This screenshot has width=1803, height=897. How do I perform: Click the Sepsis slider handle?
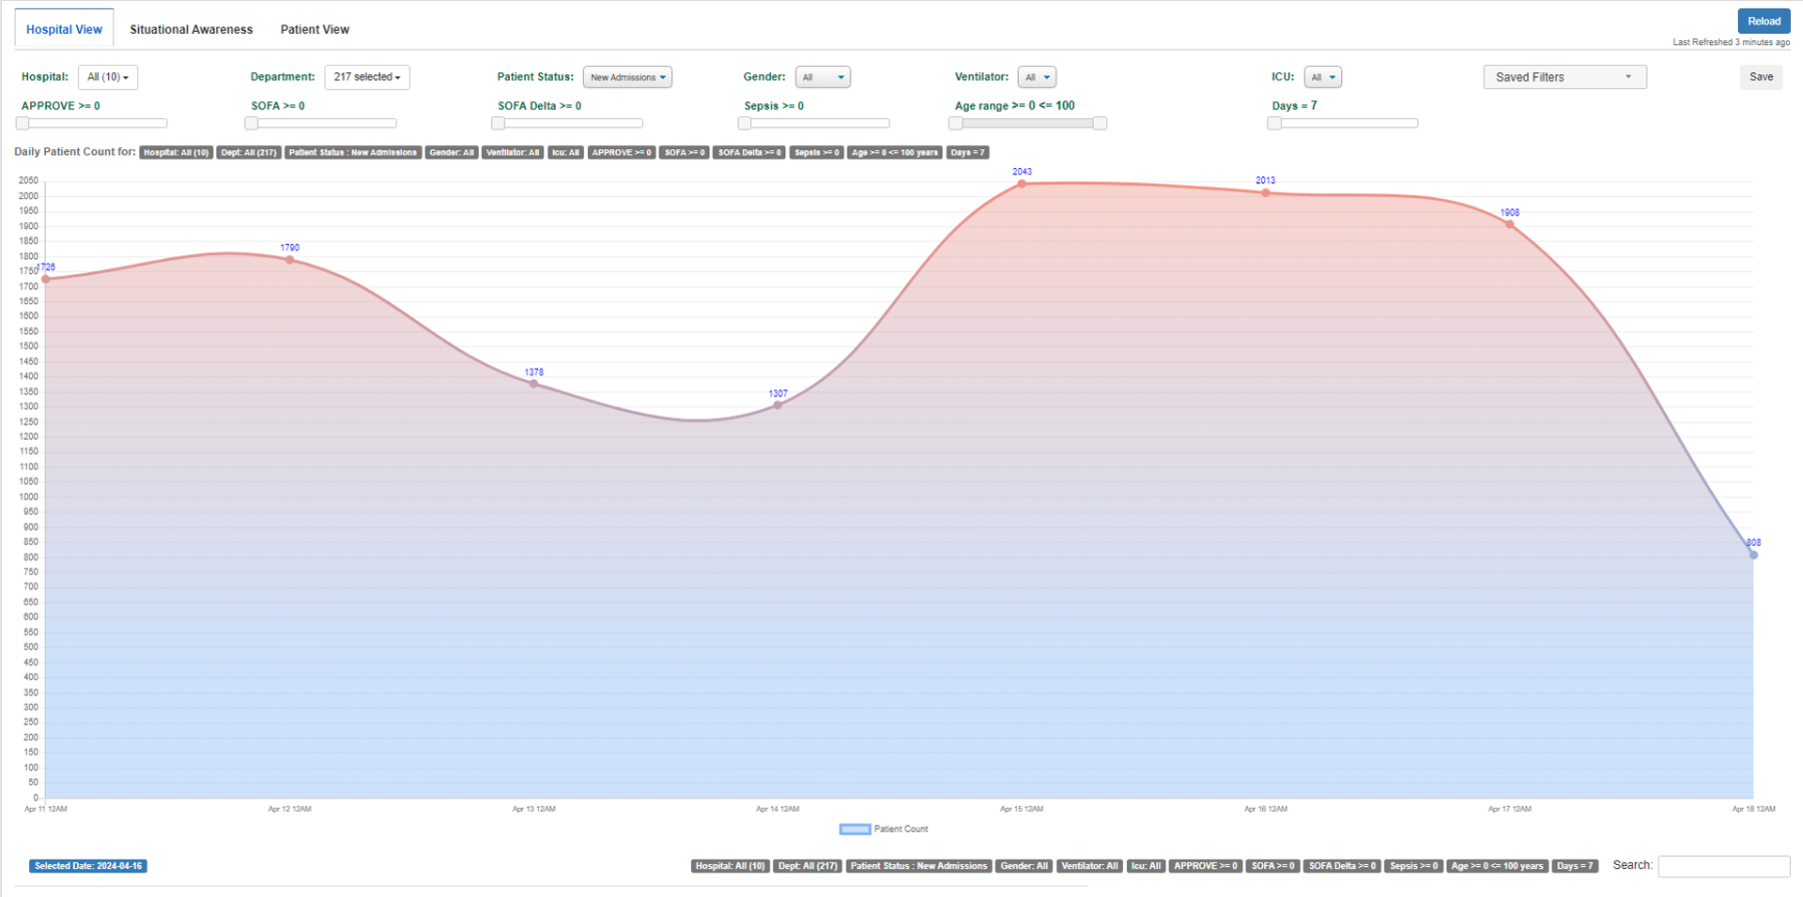point(745,123)
